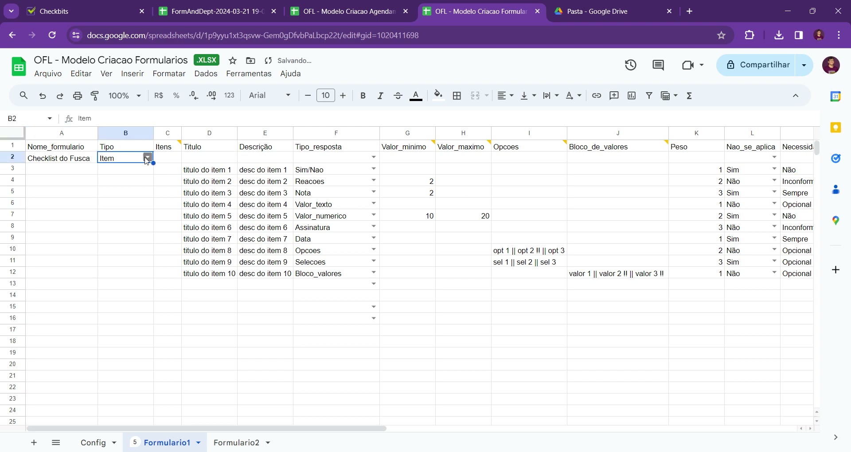Open the Ferramentas menu
The image size is (851, 452).
[249, 74]
